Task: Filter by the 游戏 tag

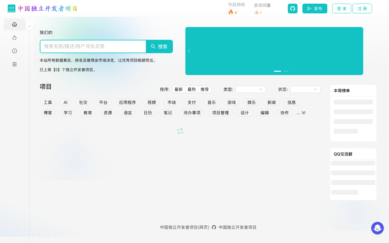Action: click(x=232, y=102)
